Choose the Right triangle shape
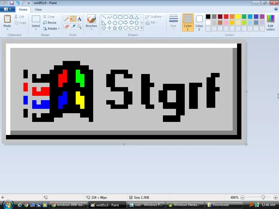 pos(104,23)
